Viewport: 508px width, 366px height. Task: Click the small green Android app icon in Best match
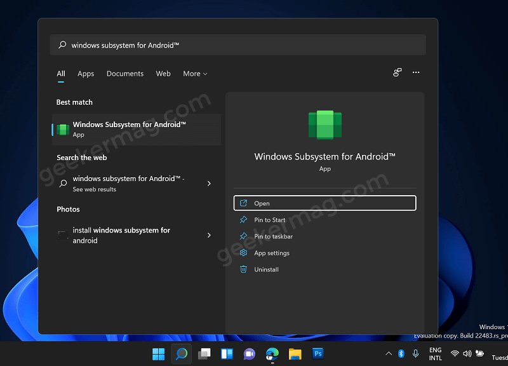click(63, 130)
